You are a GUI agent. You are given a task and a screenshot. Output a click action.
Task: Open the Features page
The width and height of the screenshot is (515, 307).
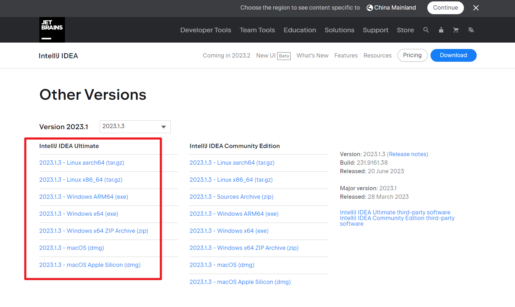pyautogui.click(x=346, y=55)
